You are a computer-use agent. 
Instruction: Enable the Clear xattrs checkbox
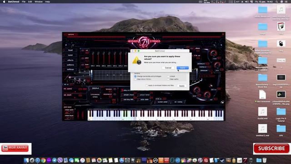click(168, 79)
